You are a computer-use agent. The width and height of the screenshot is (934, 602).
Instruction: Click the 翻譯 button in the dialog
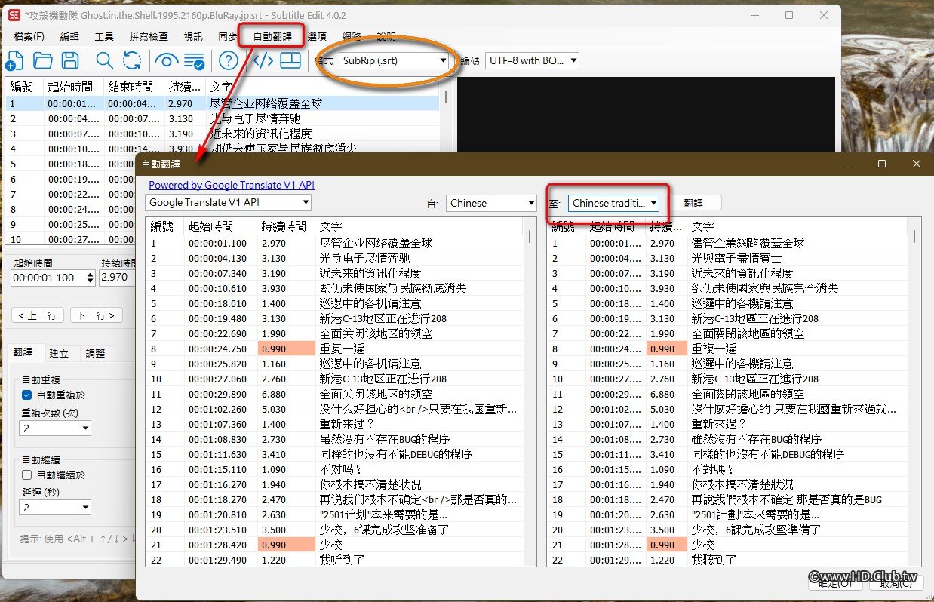click(693, 202)
